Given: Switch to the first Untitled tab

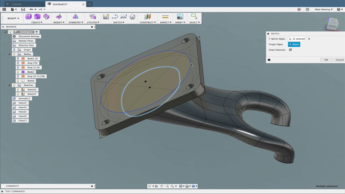Looking at the screenshot, I should click(16, 4).
